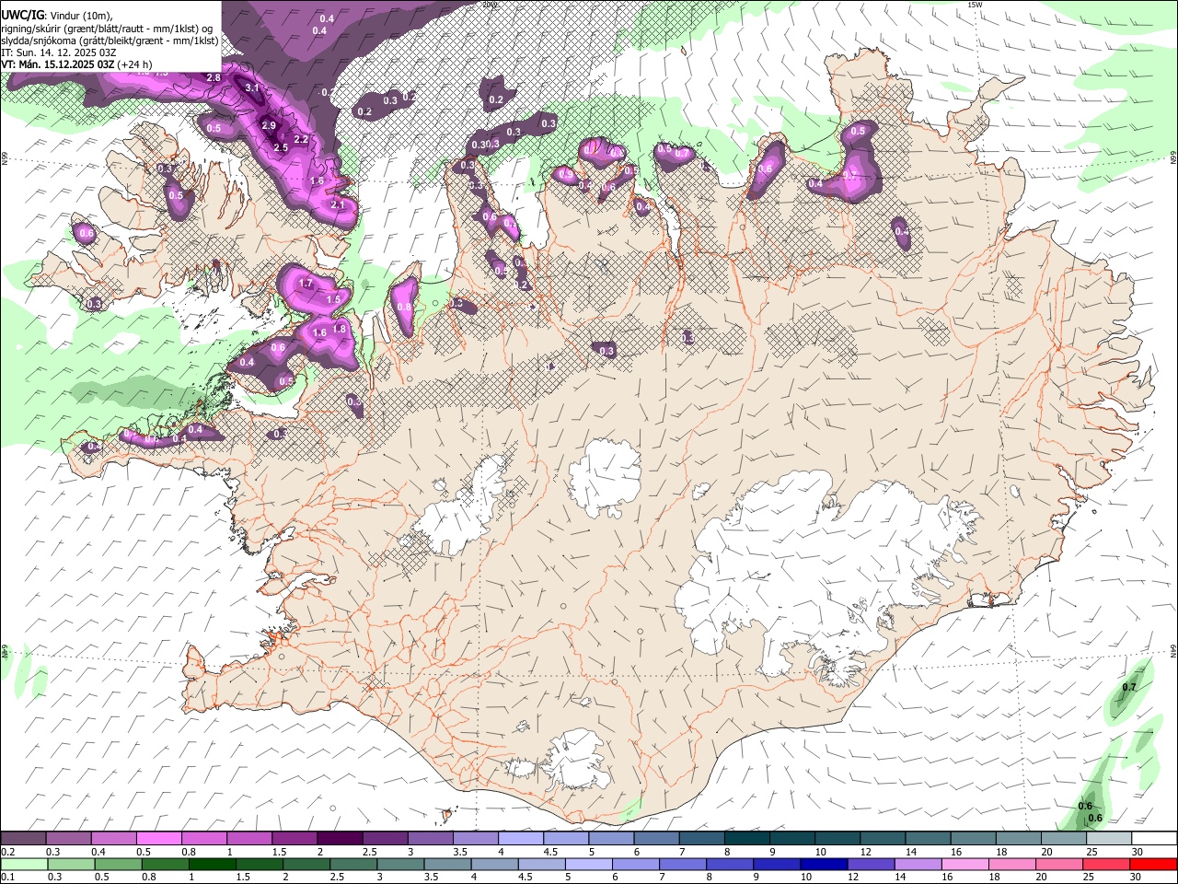Click the 1.8 snowfall value on the map
The height and width of the screenshot is (884, 1178).
point(339,329)
